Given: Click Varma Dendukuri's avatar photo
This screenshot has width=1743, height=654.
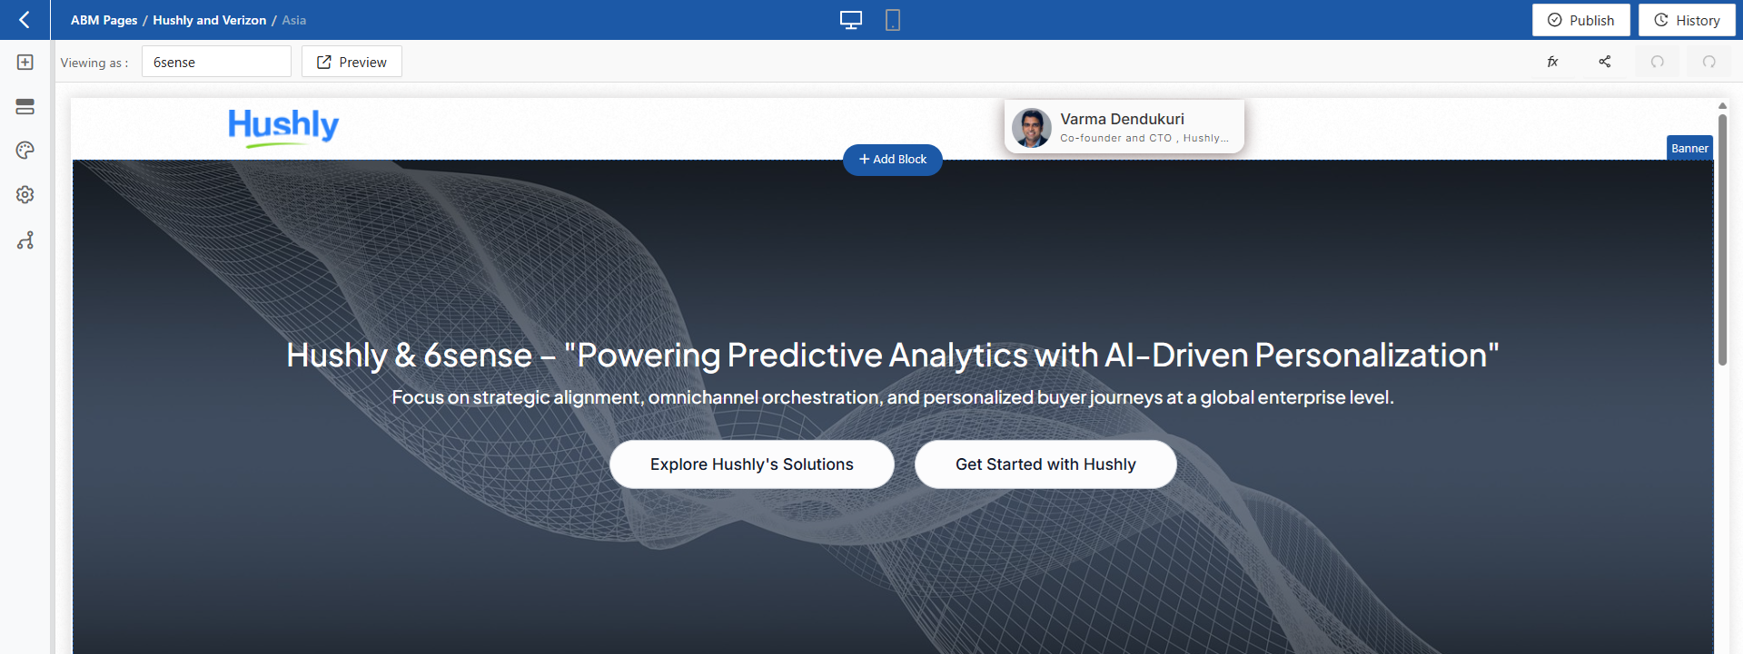Looking at the screenshot, I should pos(1032,128).
